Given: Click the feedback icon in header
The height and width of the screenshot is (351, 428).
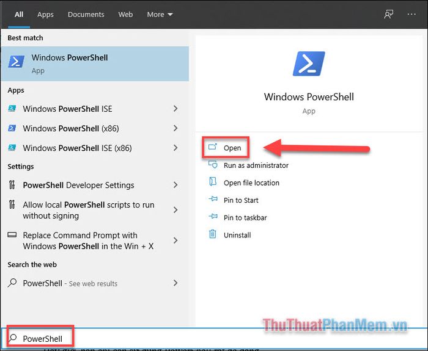Looking at the screenshot, I should click(x=388, y=14).
